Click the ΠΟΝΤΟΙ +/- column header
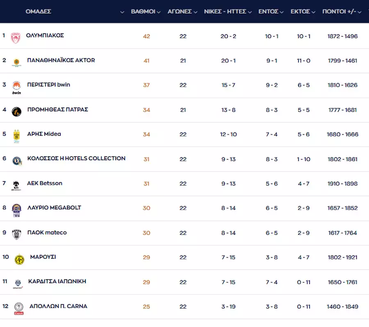The height and width of the screenshot is (327, 369). (339, 11)
